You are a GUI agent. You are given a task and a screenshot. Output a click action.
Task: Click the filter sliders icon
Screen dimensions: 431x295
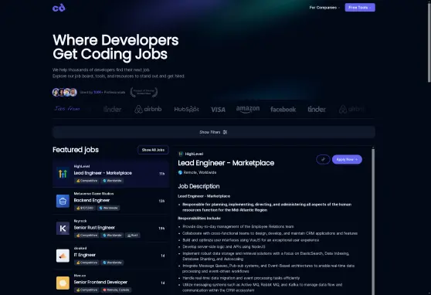(225, 132)
